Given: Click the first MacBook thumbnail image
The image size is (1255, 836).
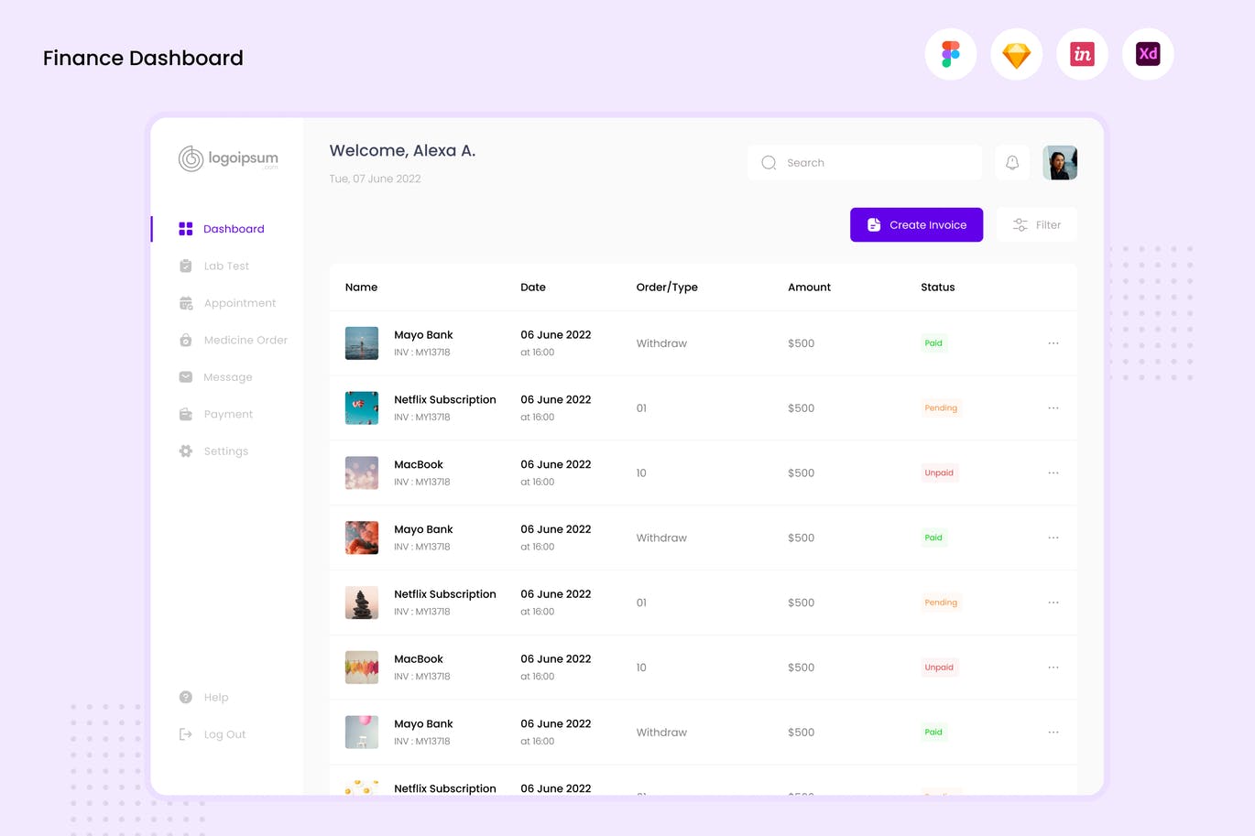Looking at the screenshot, I should (362, 473).
